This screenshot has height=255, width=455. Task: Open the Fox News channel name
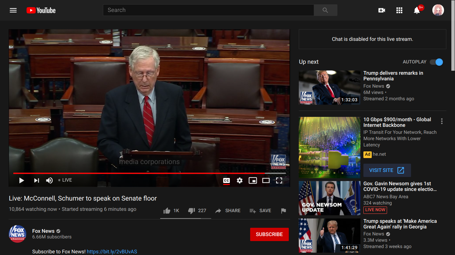click(x=43, y=231)
